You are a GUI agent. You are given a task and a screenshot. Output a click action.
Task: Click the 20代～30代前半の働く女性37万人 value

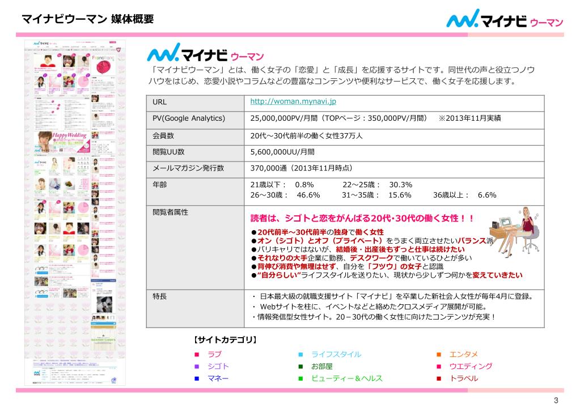306,135
